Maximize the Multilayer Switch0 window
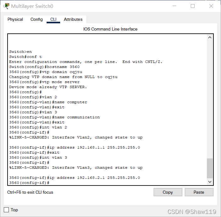Image resolution: width=221 pixels, height=217 pixels. [x=193, y=6]
